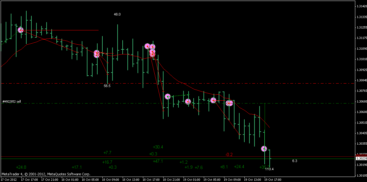Click the +1.2 profit label
The image size is (367, 182).
tap(183, 162)
